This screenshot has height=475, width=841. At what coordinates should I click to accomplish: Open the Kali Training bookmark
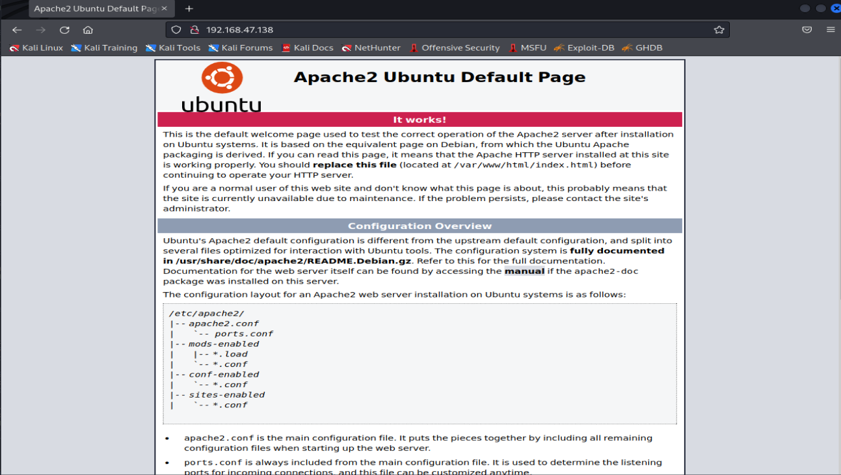[x=104, y=47]
